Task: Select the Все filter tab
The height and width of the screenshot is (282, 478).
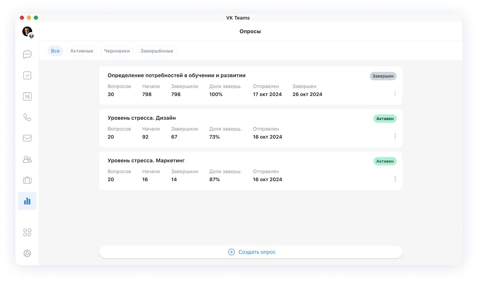Action: tap(55, 51)
